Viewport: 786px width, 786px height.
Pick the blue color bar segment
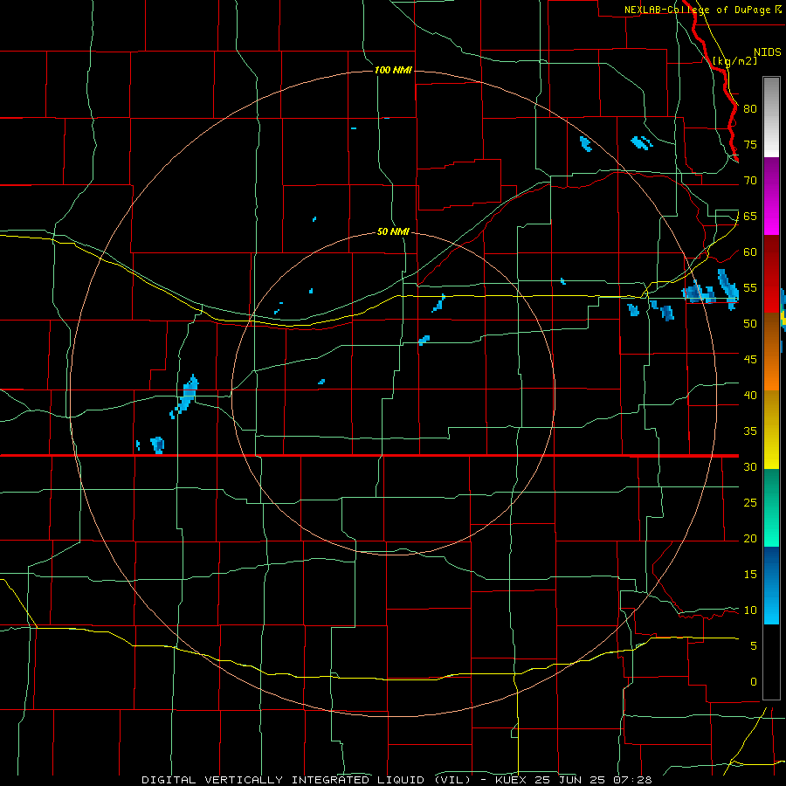pos(771,585)
